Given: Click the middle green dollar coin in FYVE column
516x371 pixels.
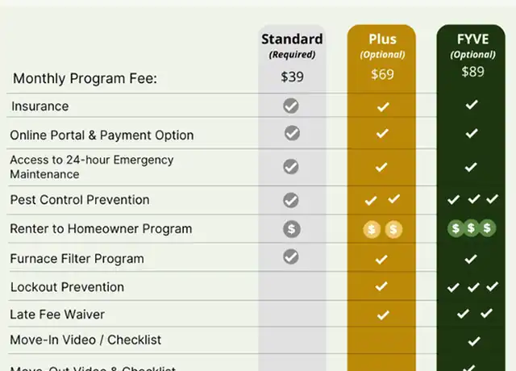Looking at the screenshot, I should (471, 227).
